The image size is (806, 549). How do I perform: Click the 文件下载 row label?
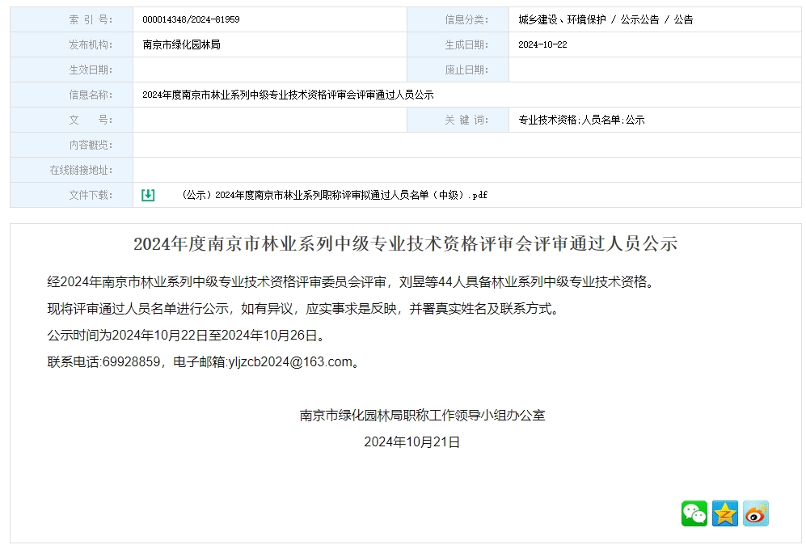tap(91, 195)
